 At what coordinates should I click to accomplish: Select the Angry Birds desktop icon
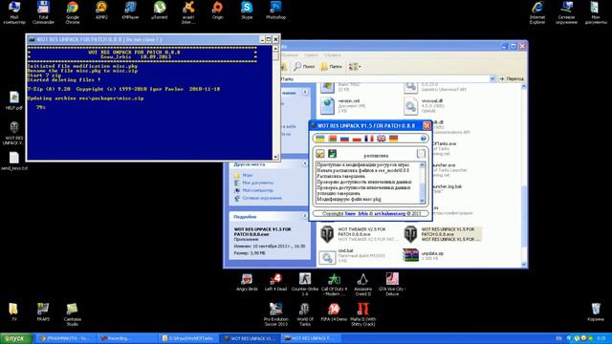point(247,282)
